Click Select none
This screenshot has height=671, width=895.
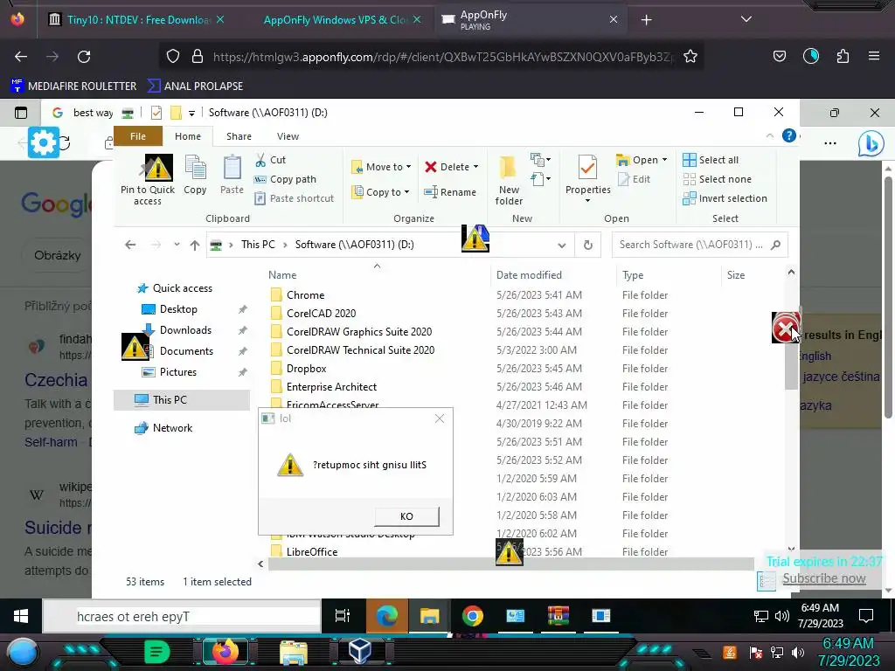coord(717,179)
